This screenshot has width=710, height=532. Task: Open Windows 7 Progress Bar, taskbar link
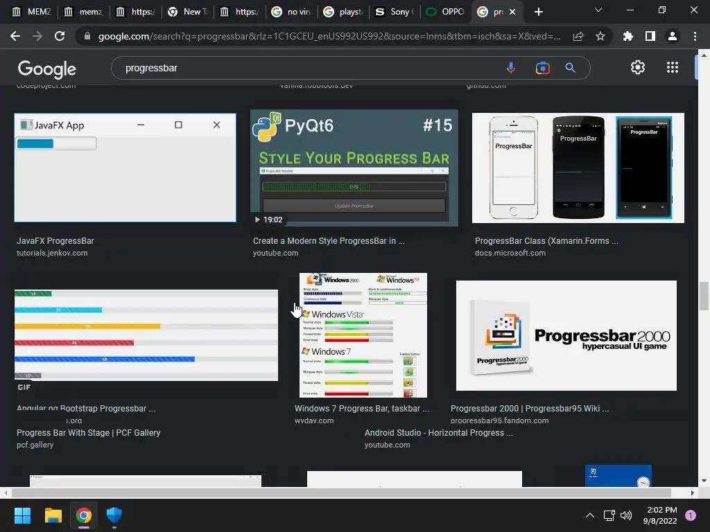(362, 409)
